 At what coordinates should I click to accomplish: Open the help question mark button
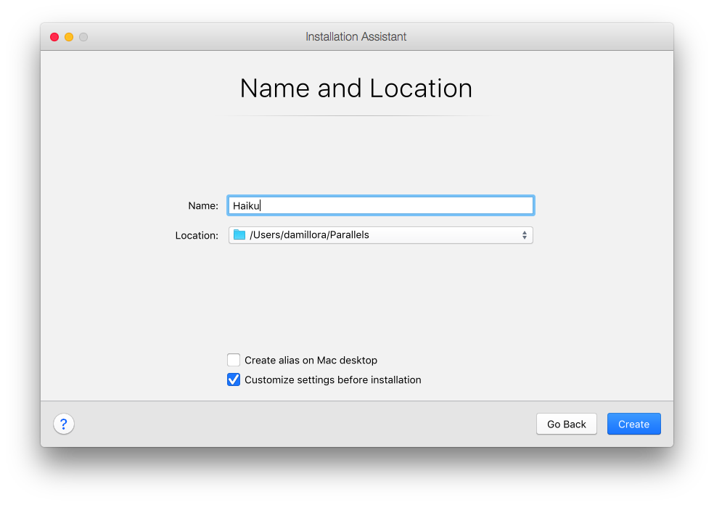(x=64, y=424)
